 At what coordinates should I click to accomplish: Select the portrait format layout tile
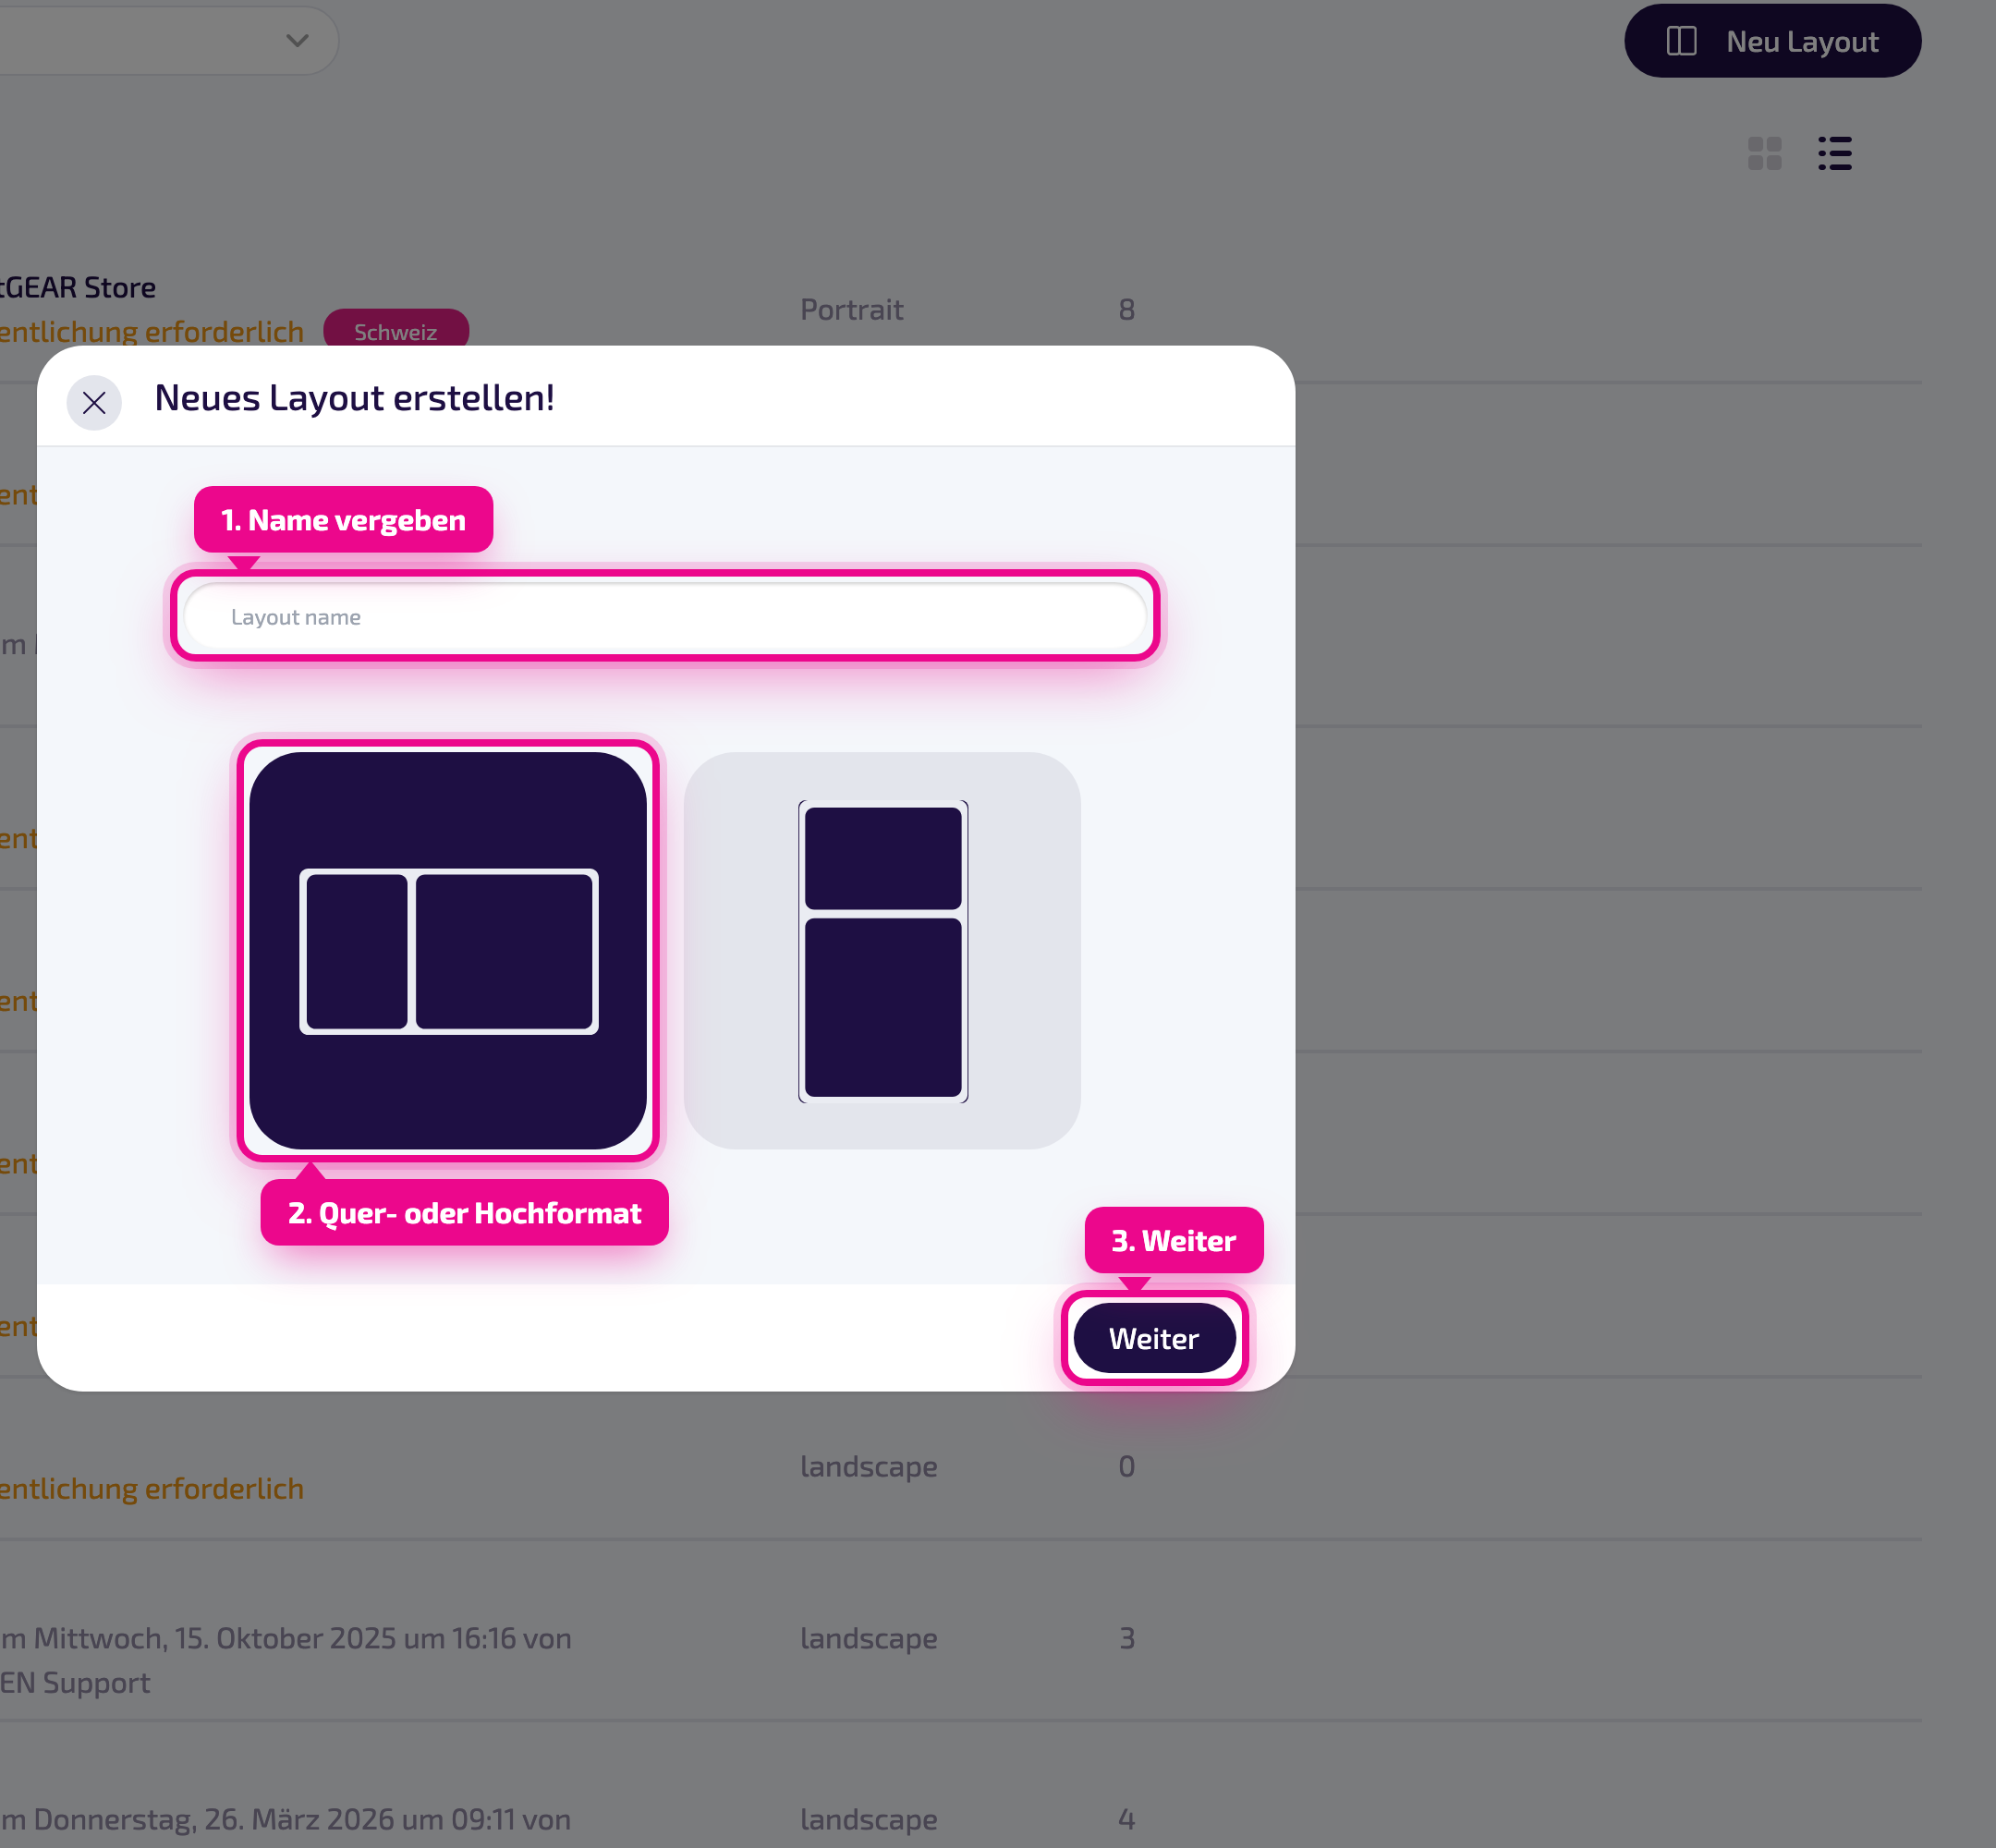coord(882,950)
